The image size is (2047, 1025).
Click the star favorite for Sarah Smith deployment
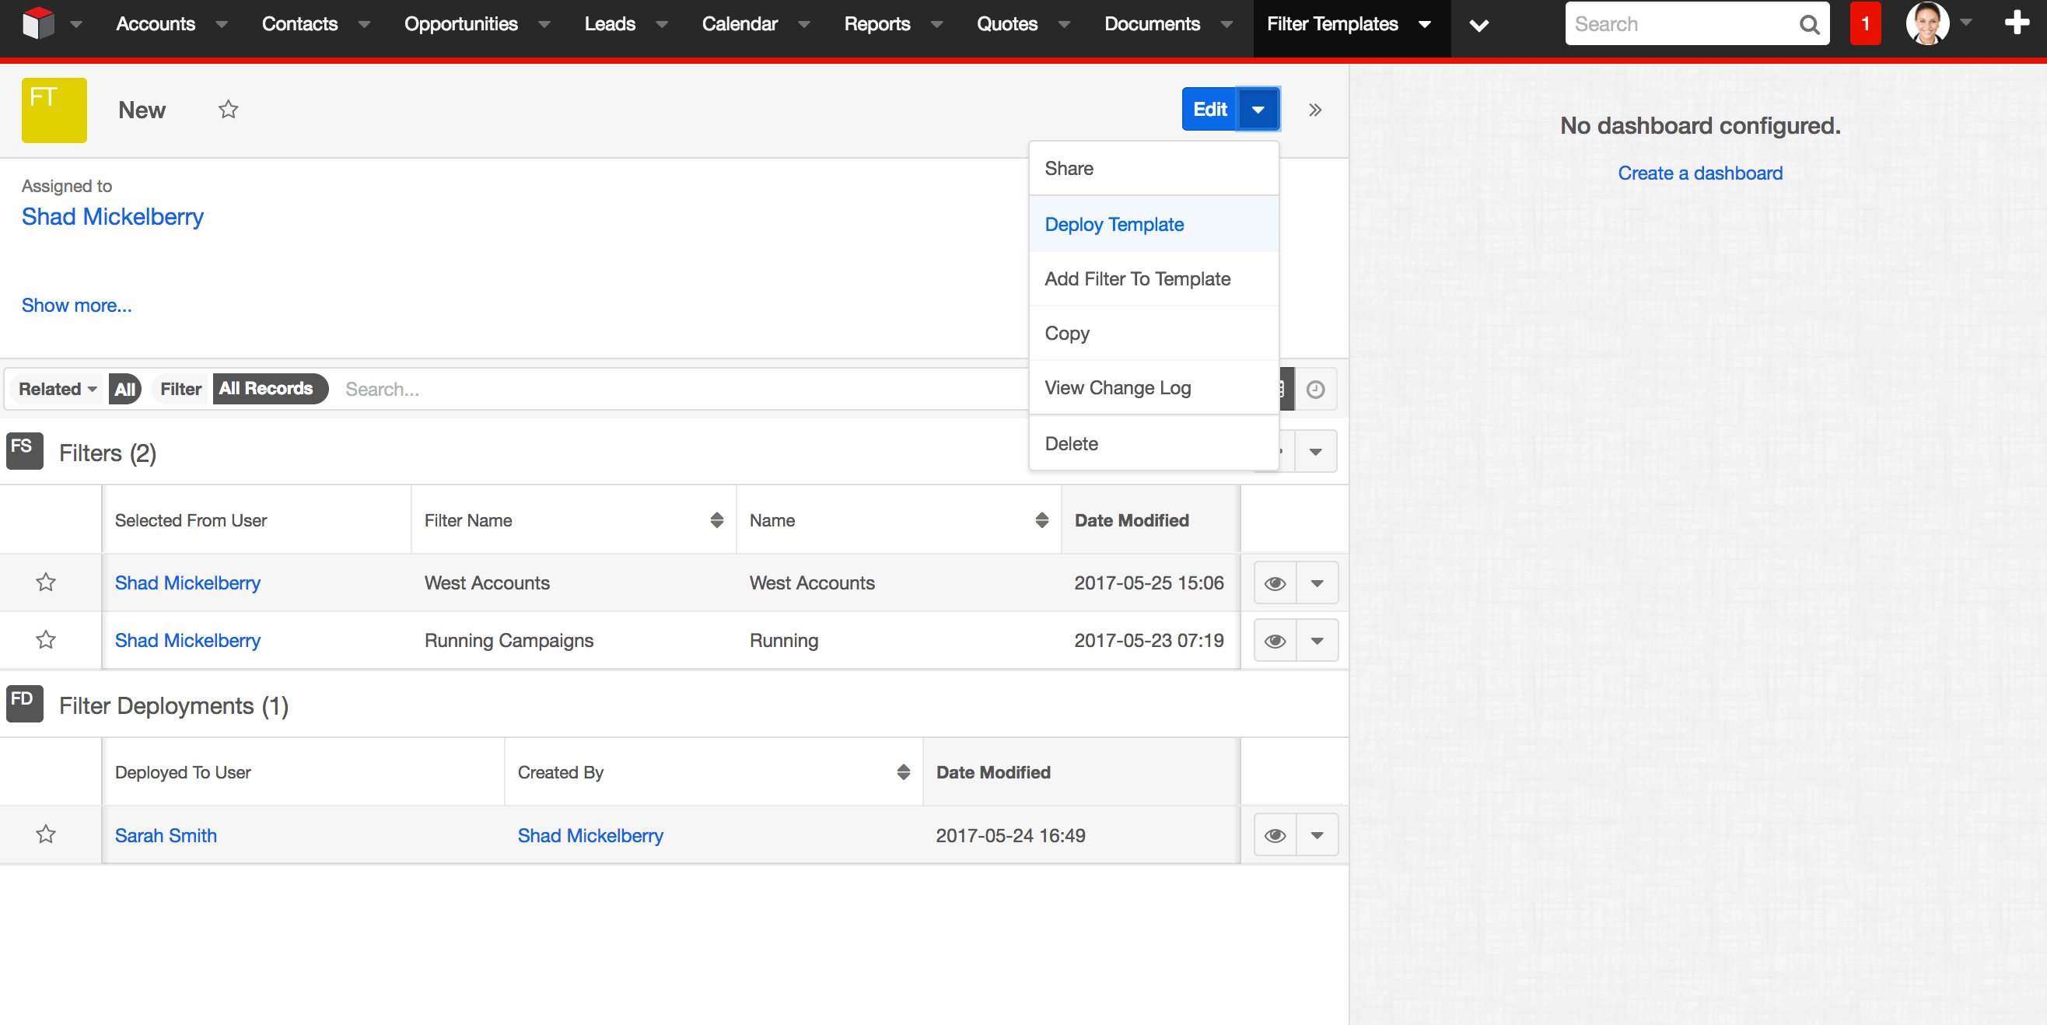[47, 835]
